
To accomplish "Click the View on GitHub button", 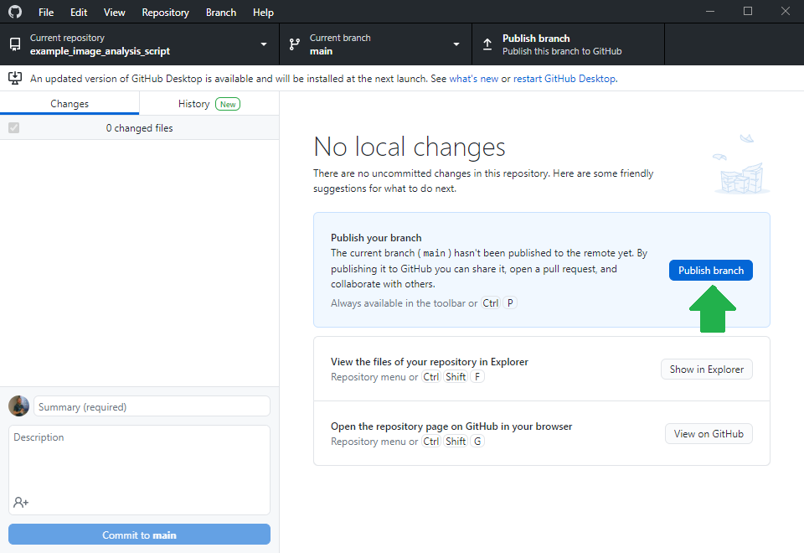I will pos(708,434).
